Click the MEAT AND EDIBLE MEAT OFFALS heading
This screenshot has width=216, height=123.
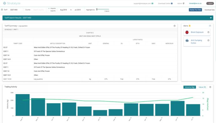90,36
